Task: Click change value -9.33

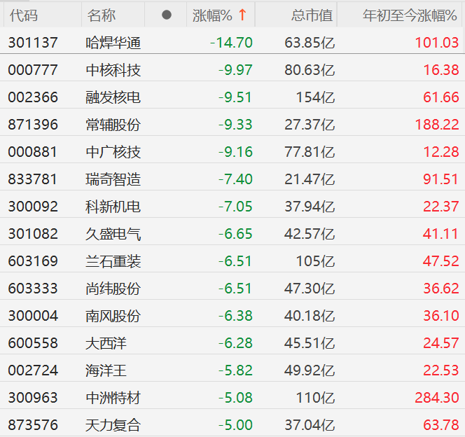Action: (x=235, y=125)
